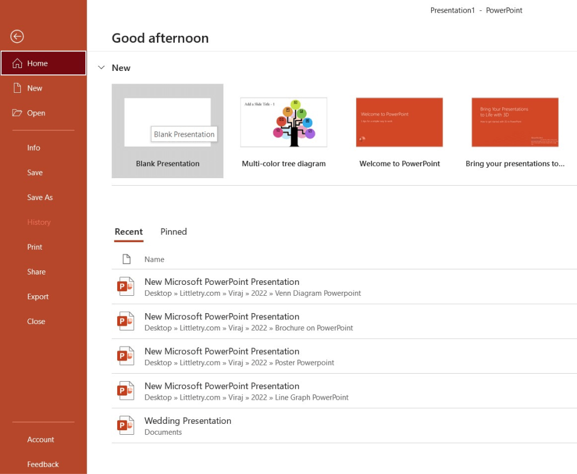Sort by the Name column header
Image resolution: width=577 pixels, height=474 pixels.
154,259
